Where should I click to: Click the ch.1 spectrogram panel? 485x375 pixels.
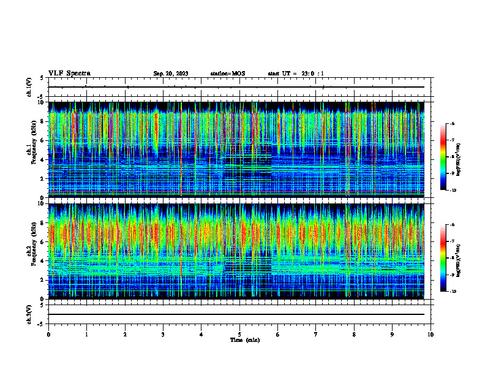[x=236, y=150]
